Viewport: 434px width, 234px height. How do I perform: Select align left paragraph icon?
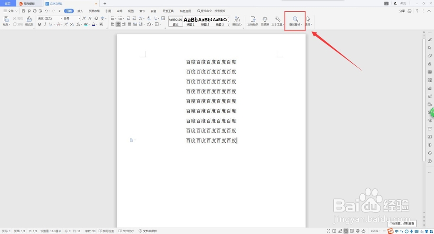point(112,24)
